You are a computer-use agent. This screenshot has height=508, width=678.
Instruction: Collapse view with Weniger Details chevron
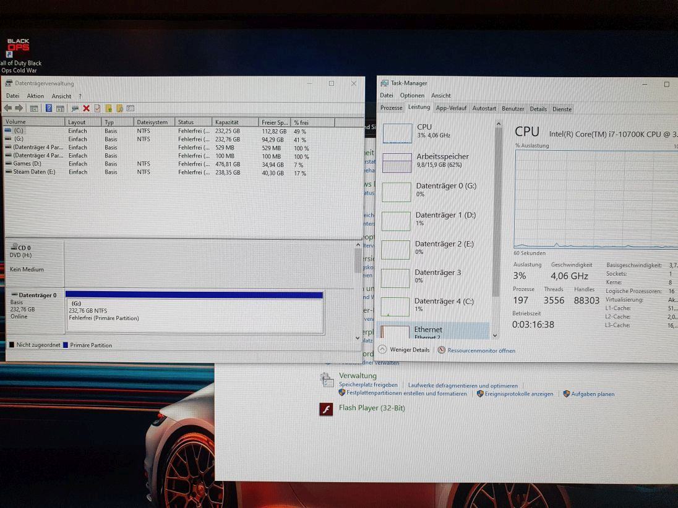click(382, 349)
